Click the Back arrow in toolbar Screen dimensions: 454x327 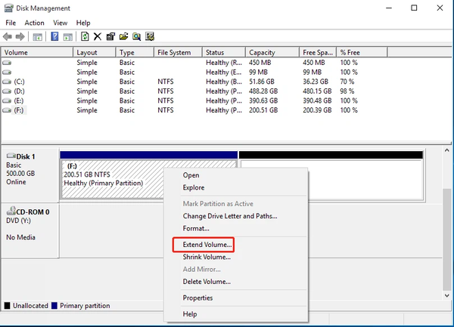click(8, 36)
